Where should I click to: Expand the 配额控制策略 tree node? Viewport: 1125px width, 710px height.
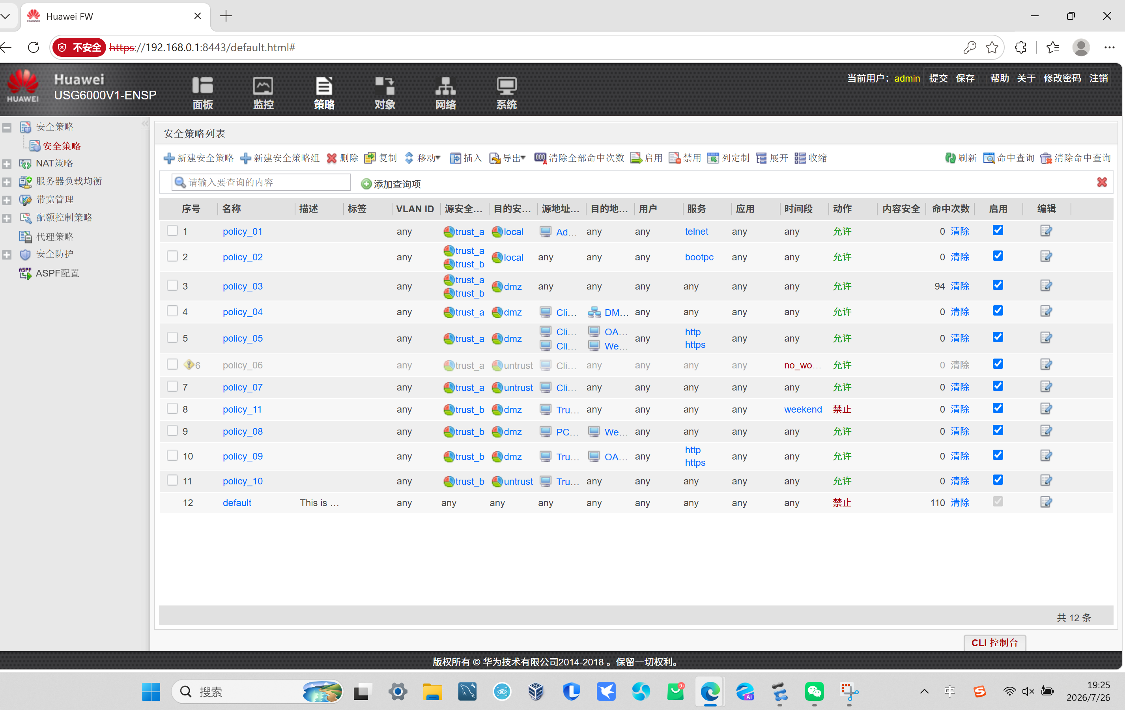(7, 219)
